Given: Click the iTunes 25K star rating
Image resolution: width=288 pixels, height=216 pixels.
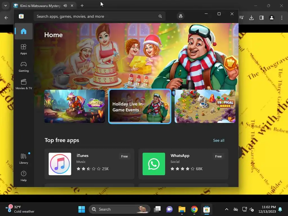Looking at the screenshot, I should point(93,169).
